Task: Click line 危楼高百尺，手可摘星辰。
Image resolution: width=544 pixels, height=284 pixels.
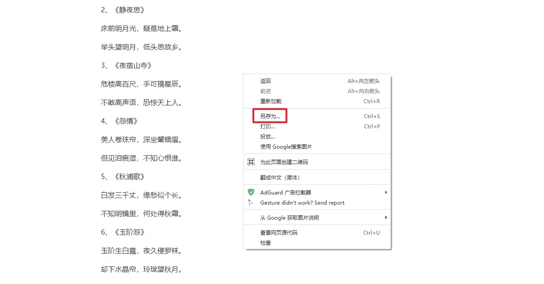Action: click(142, 84)
